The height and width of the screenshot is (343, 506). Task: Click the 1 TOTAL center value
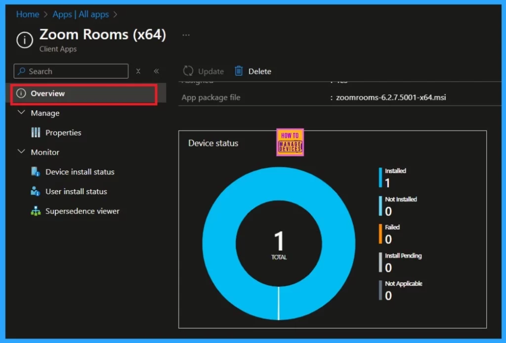point(279,244)
